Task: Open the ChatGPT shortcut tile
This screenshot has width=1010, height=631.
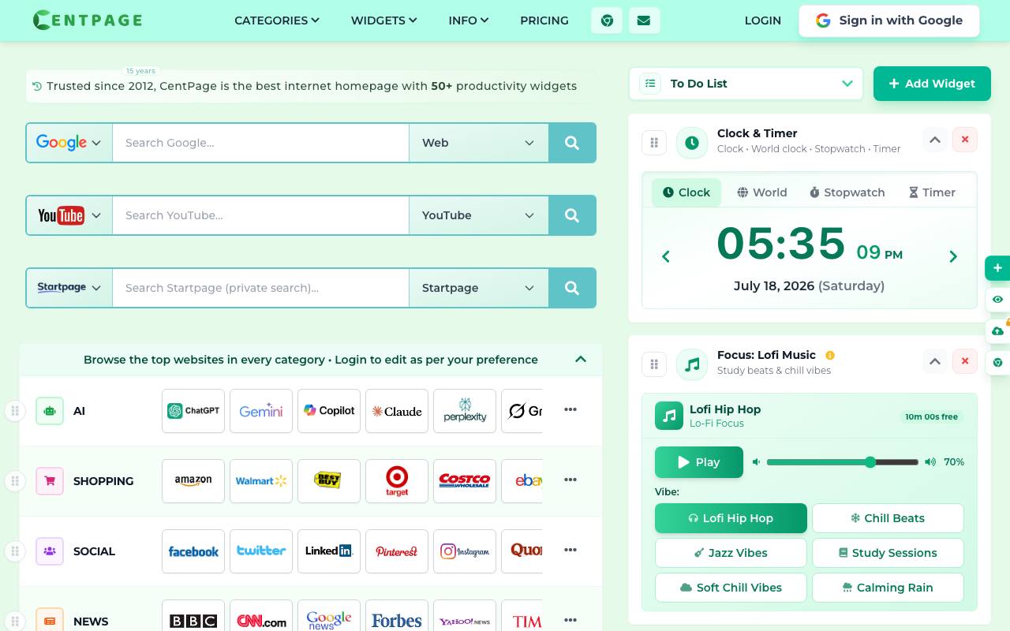Action: (193, 411)
